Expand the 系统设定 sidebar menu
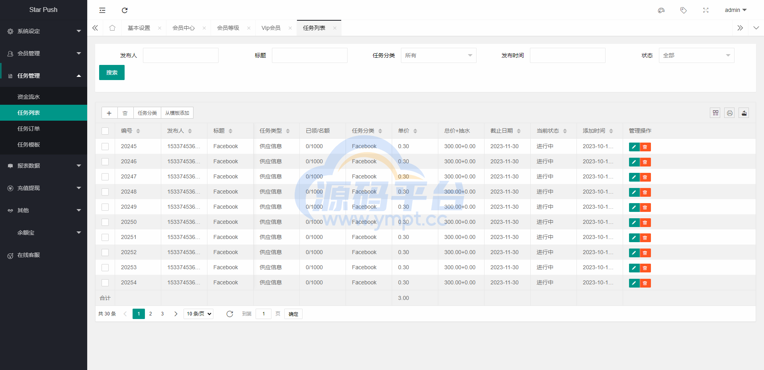Screen dimensions: 764x370 click(43, 31)
